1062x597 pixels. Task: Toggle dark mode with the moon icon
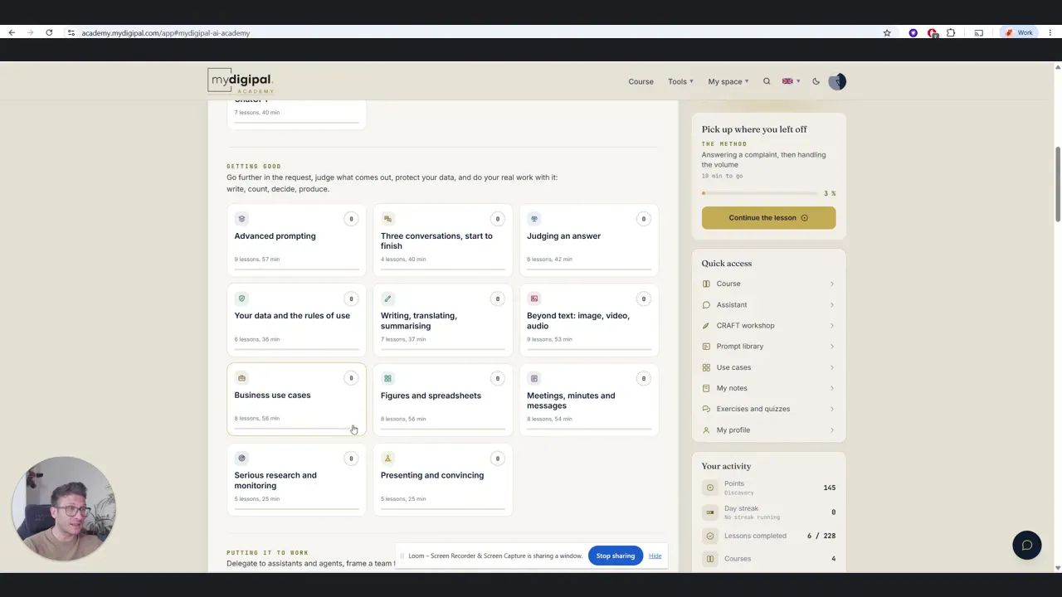tap(816, 81)
